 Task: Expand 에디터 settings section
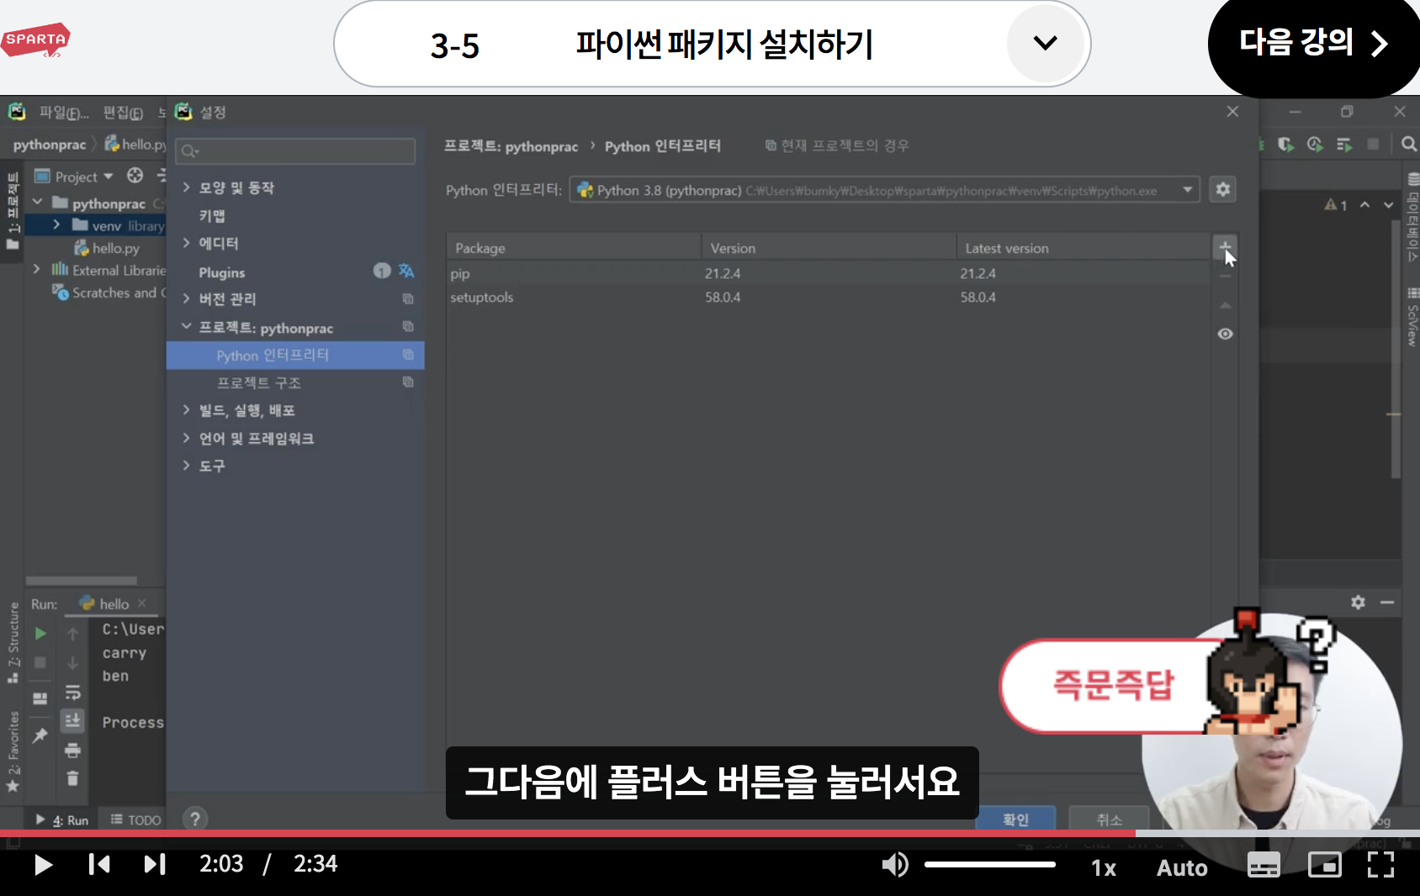pos(186,243)
